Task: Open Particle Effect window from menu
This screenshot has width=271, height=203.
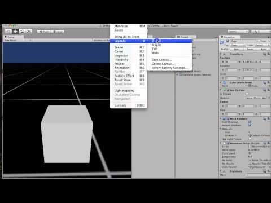Action: 129,76
